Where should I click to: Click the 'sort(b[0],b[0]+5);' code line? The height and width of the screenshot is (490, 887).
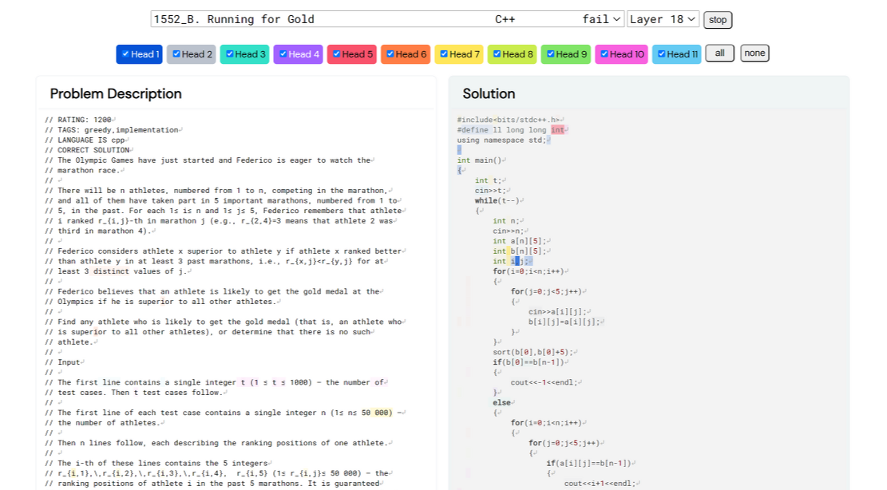pyautogui.click(x=533, y=352)
